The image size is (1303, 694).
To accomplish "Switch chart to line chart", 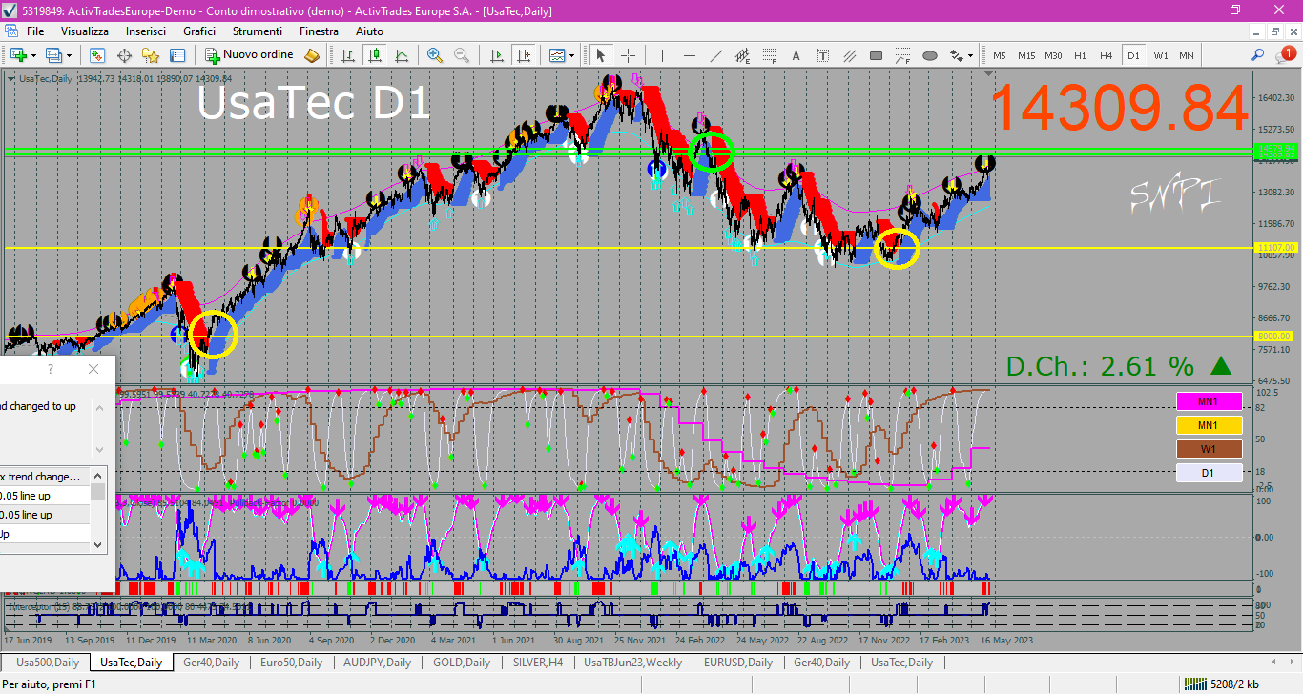I will [x=402, y=55].
